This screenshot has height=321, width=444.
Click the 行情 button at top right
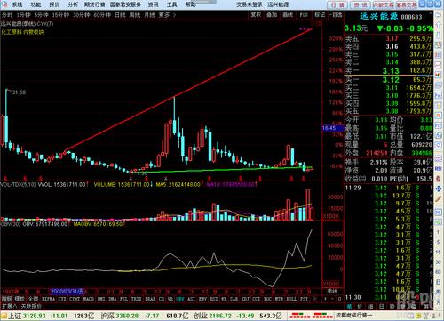[337, 4]
